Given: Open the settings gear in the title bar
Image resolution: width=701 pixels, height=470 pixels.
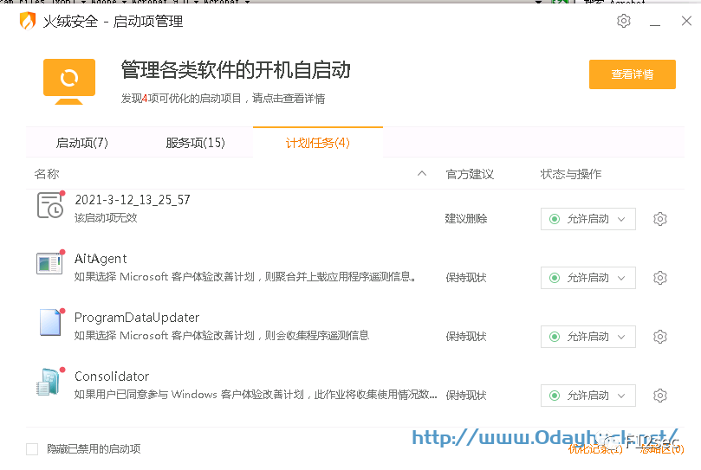Looking at the screenshot, I should 624,21.
